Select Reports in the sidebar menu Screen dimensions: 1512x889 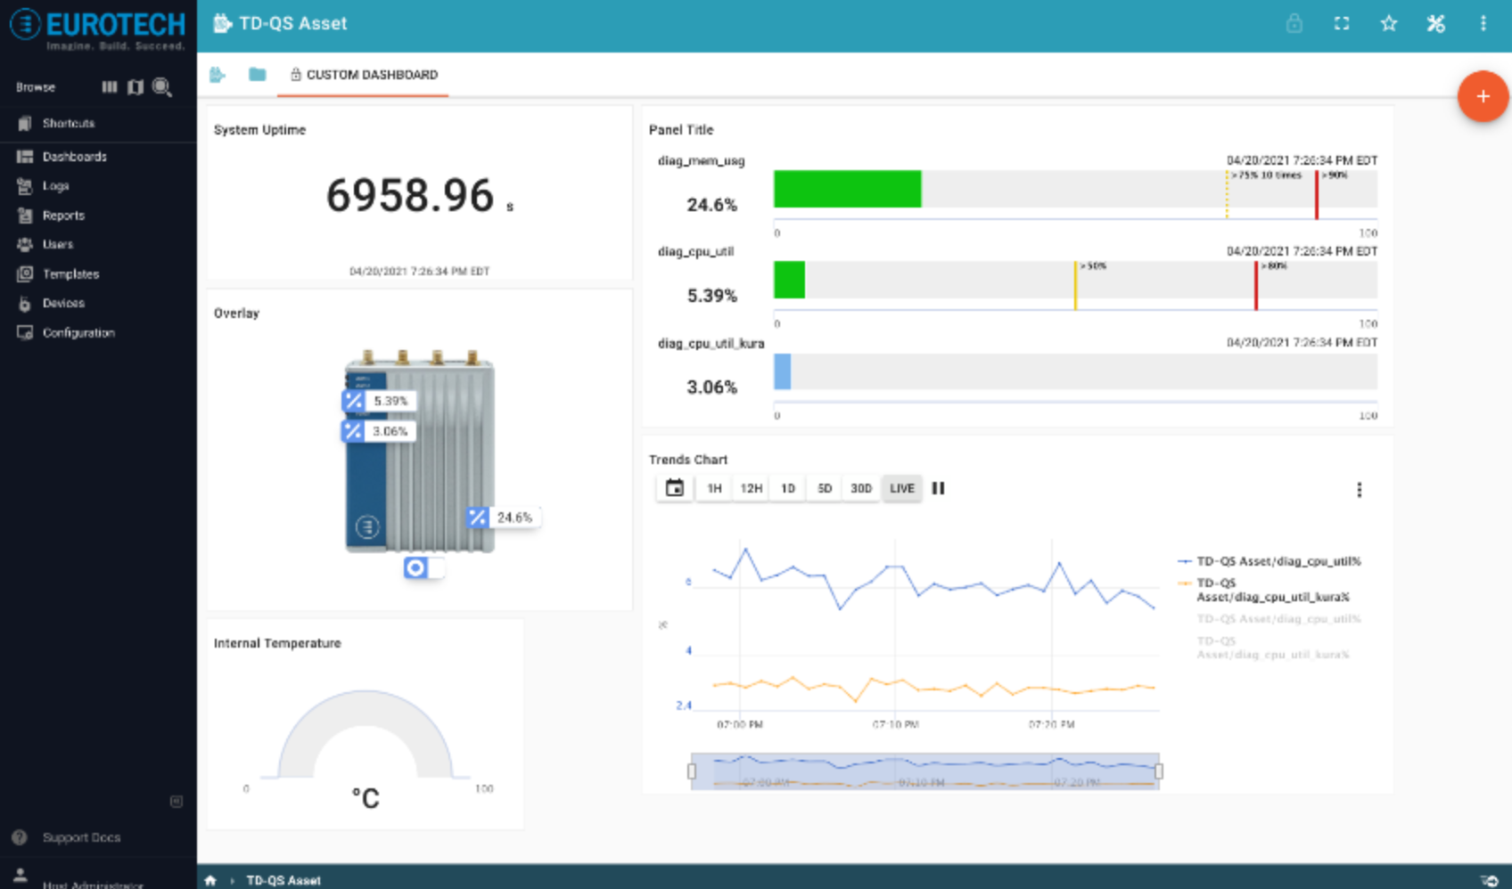62,215
